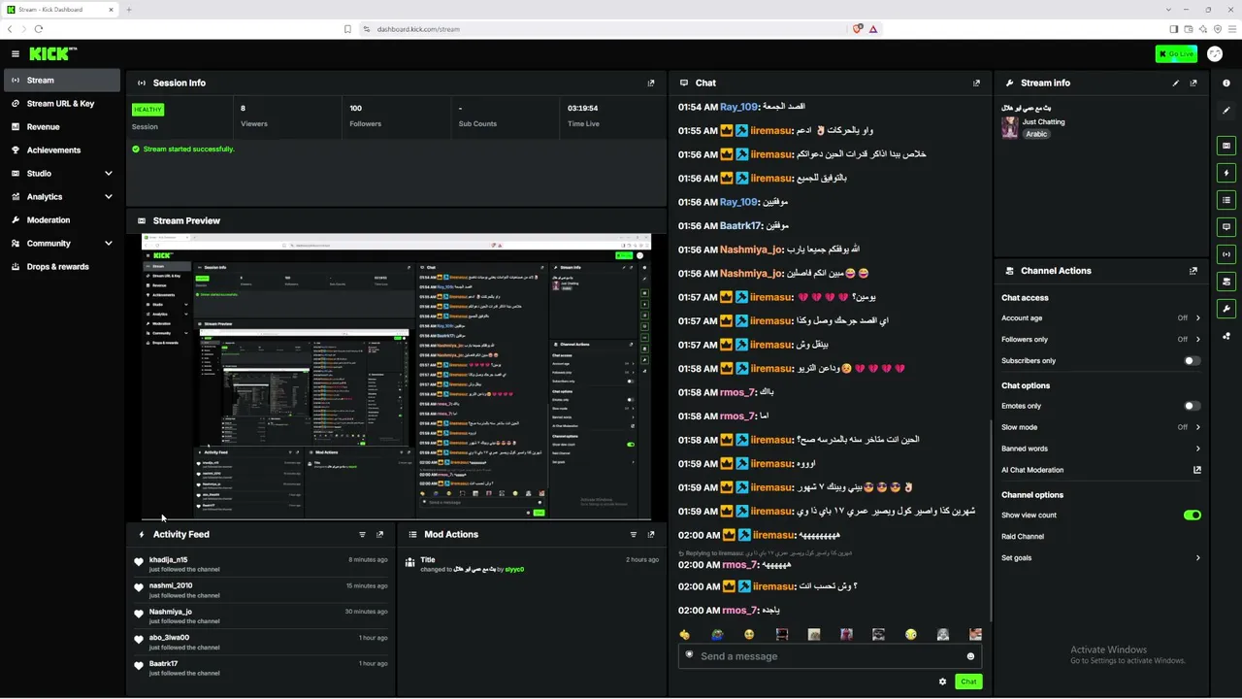Select Stream in the sidebar
This screenshot has height=699, width=1242.
[x=62, y=81]
